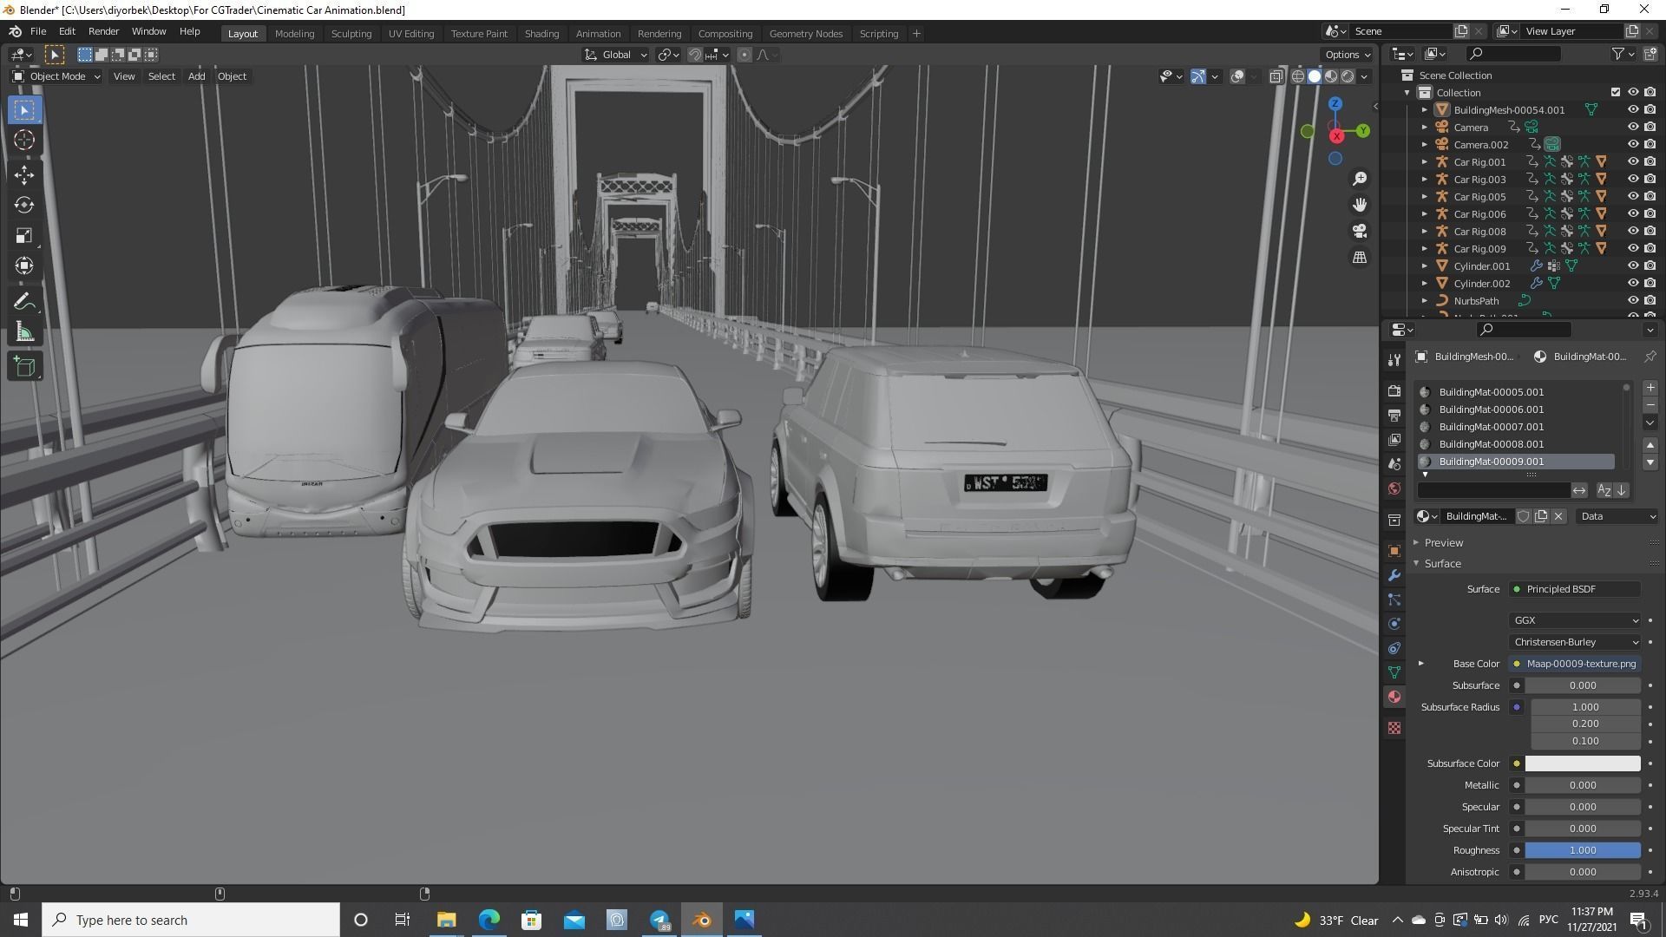Unlink the material with the X button
1666x937 pixels.
pos(1558,516)
